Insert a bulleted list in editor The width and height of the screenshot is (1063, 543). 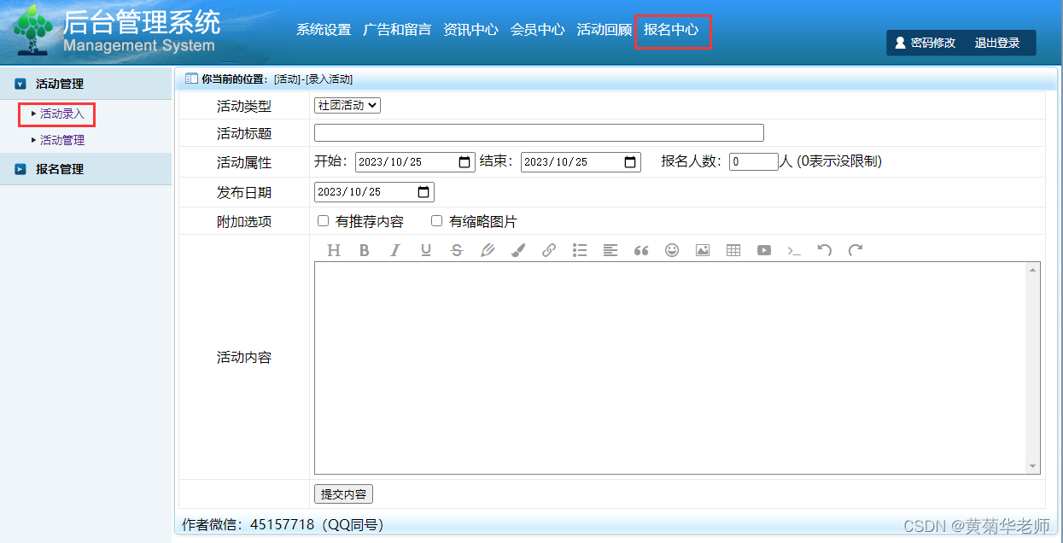click(580, 250)
